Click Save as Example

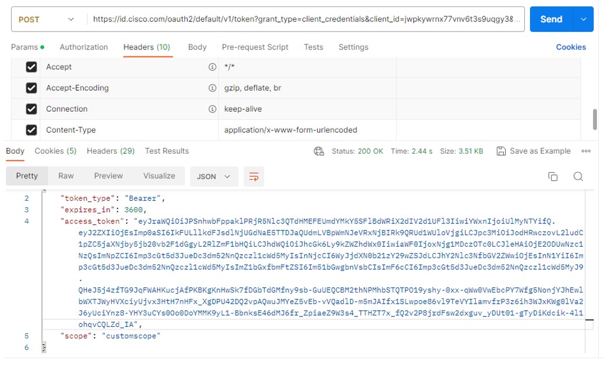(540, 151)
